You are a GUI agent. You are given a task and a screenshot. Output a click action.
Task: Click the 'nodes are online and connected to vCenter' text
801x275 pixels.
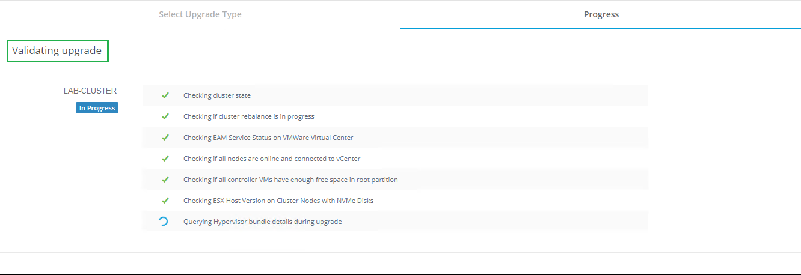(272, 159)
